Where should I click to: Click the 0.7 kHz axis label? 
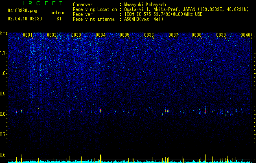pyautogui.click(x=3, y=134)
